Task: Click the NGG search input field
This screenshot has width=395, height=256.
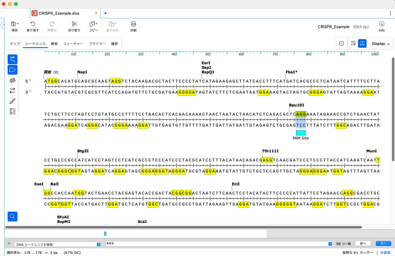Action: pyautogui.click(x=214, y=243)
